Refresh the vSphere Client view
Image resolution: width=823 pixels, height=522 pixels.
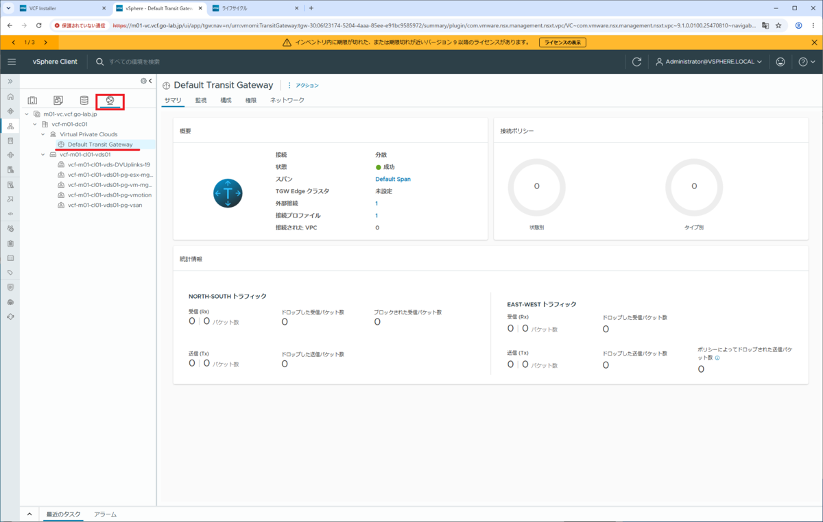[x=636, y=62]
